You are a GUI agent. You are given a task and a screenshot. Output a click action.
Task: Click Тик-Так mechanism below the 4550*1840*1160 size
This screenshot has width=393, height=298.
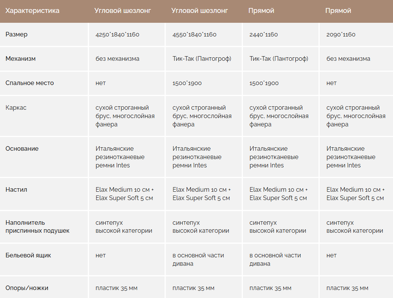[x=202, y=59]
